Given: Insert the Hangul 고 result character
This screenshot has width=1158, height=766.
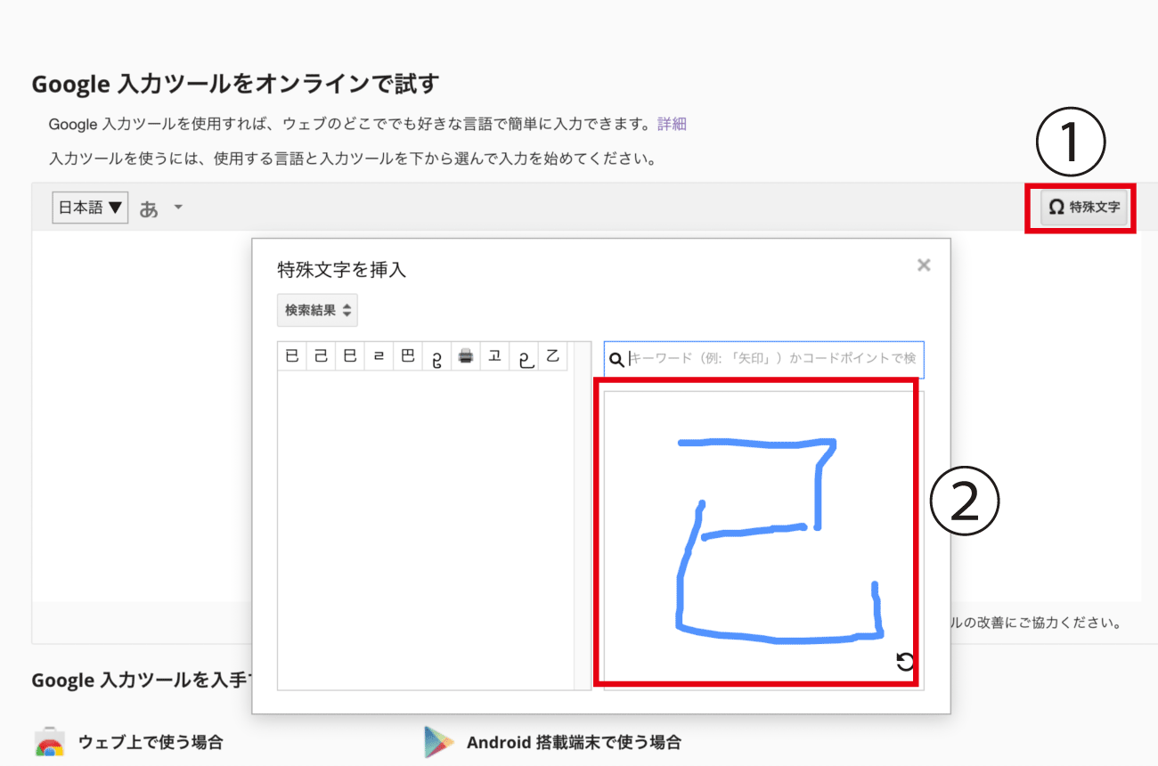Looking at the screenshot, I should pyautogui.click(x=494, y=356).
